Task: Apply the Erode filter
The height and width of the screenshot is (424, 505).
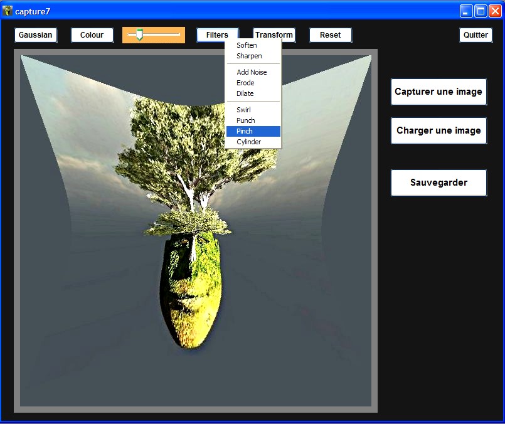Action: click(253, 83)
